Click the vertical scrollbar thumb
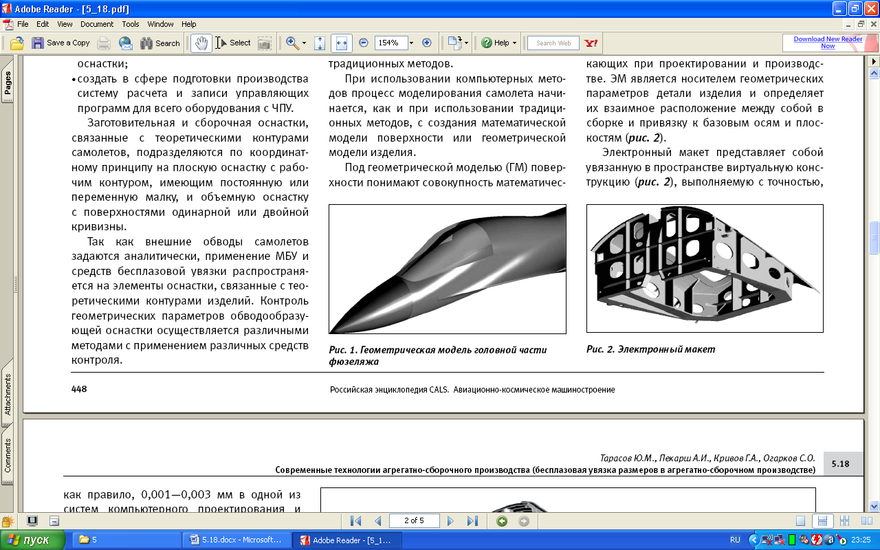880x550 pixels. click(x=874, y=237)
